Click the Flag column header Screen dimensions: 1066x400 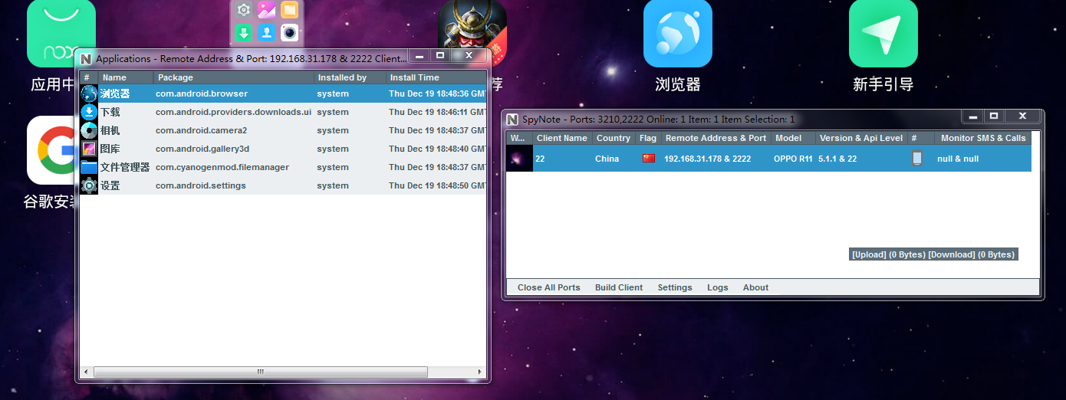[x=648, y=138]
